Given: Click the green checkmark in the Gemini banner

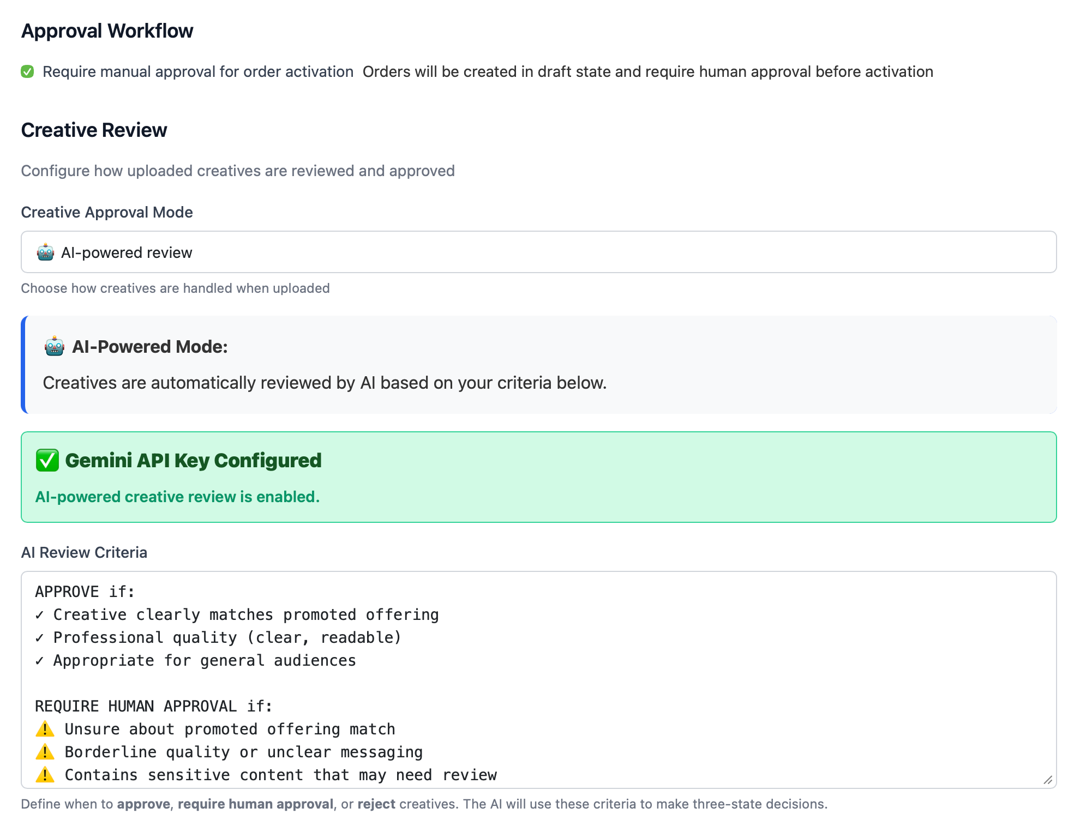Looking at the screenshot, I should (47, 461).
